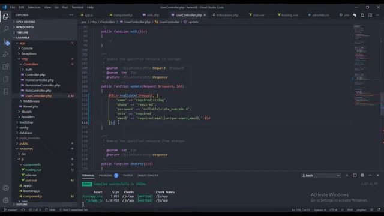Open the Help menu

(x=91, y=7)
